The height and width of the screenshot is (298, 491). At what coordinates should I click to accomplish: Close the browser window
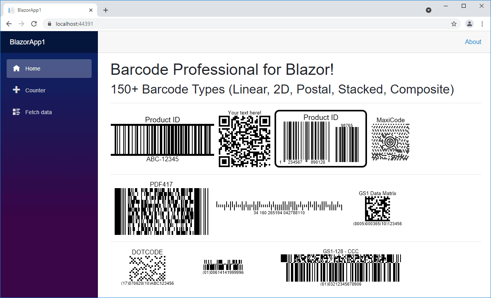(482, 6)
